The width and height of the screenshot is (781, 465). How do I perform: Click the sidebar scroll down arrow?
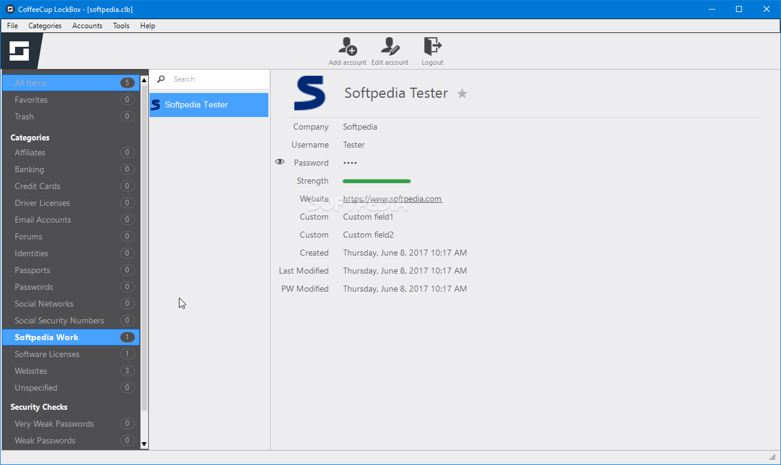[144, 444]
